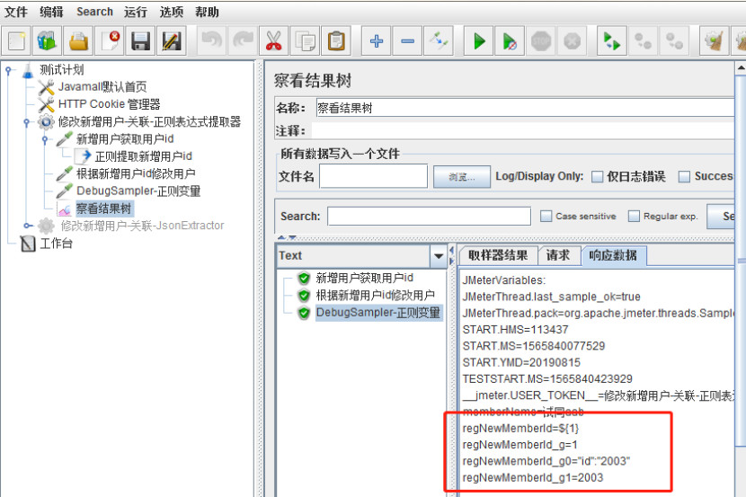
Task: Click the Remote stop all icon
Action: pos(644,41)
